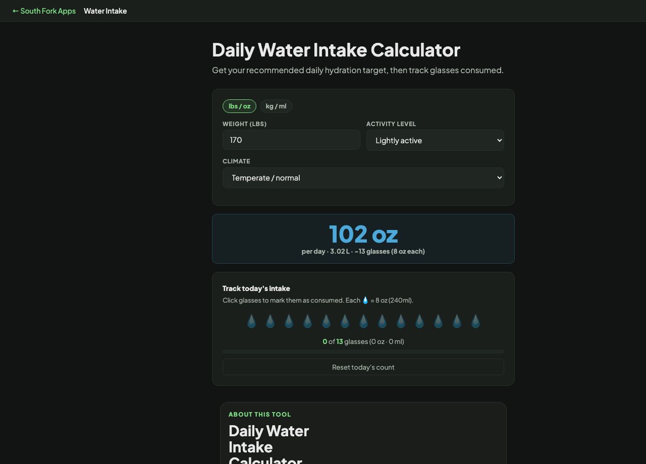Mark the ninth water drop glass
This screenshot has width=646, height=464.
(401, 321)
